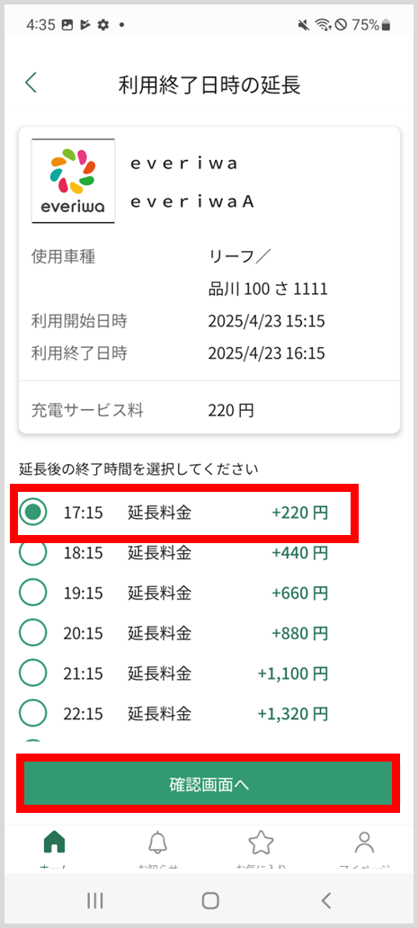Open notifications bell icon
The image size is (418, 928).
point(157,843)
